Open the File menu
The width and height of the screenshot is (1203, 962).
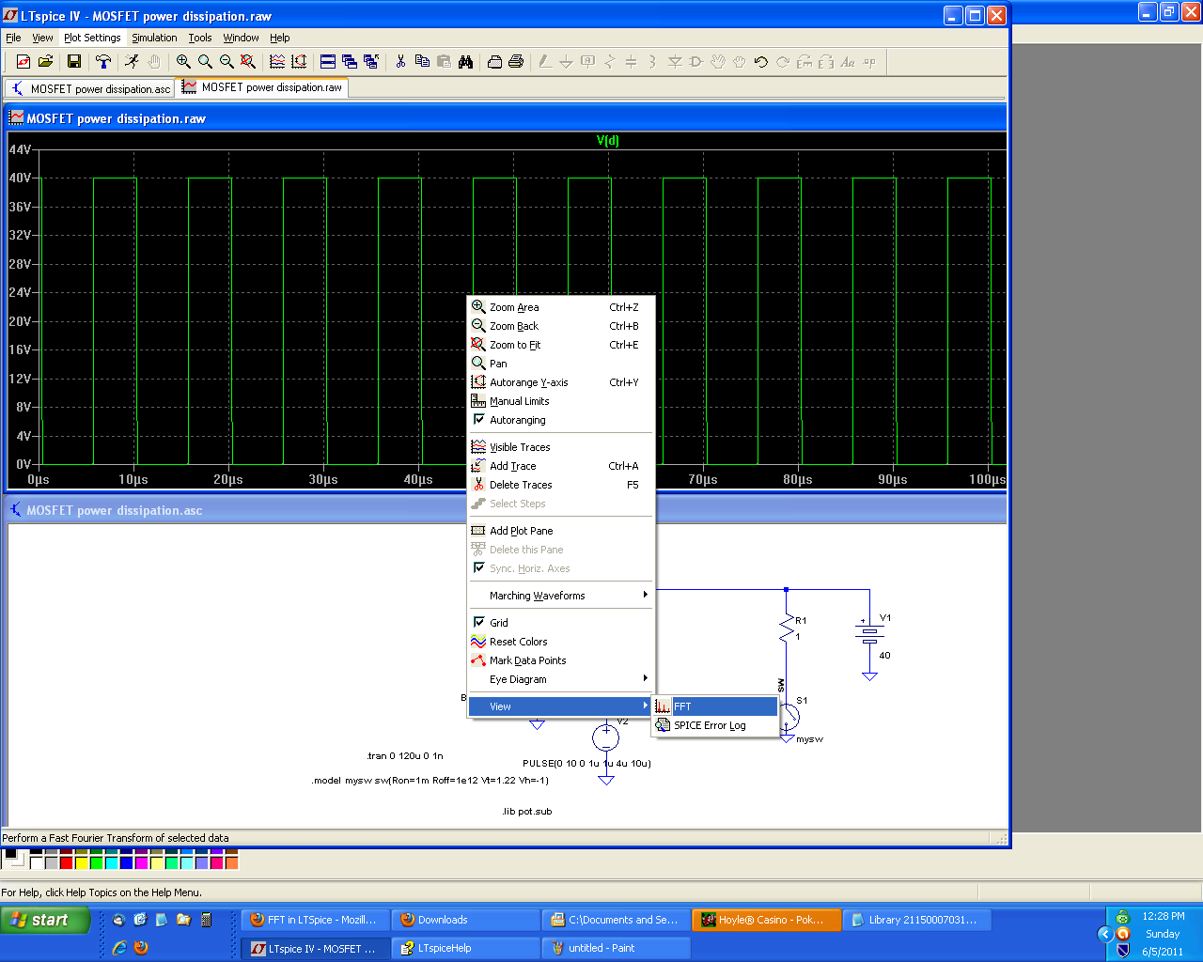13,38
